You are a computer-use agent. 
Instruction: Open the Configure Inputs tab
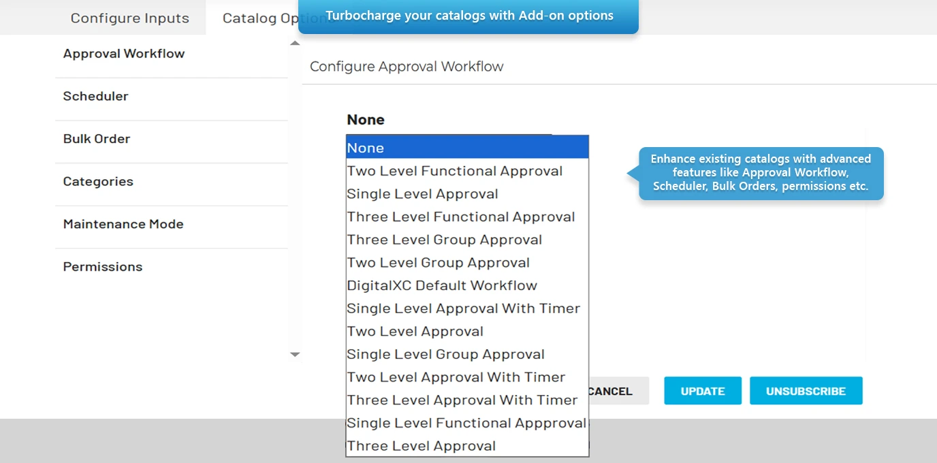click(129, 18)
